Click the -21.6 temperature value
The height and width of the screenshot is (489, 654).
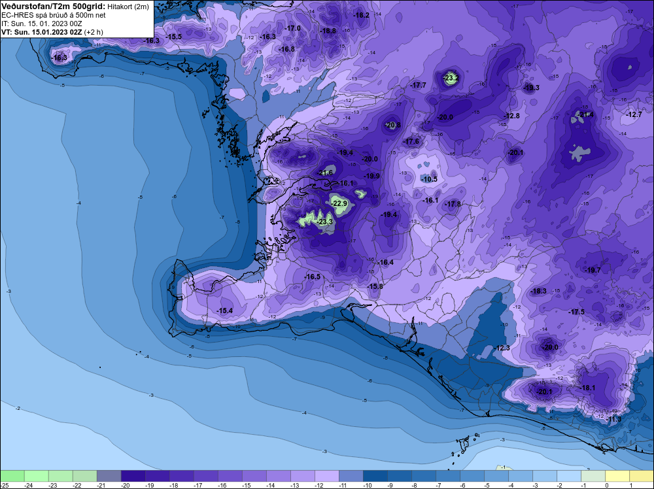[x=325, y=173]
